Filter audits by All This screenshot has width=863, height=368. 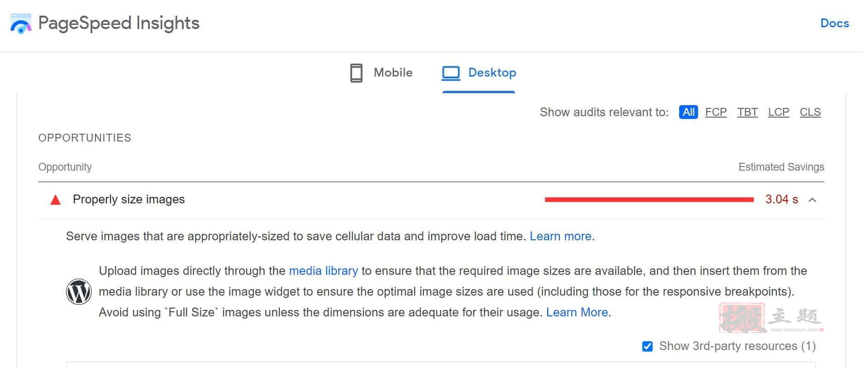tap(688, 112)
